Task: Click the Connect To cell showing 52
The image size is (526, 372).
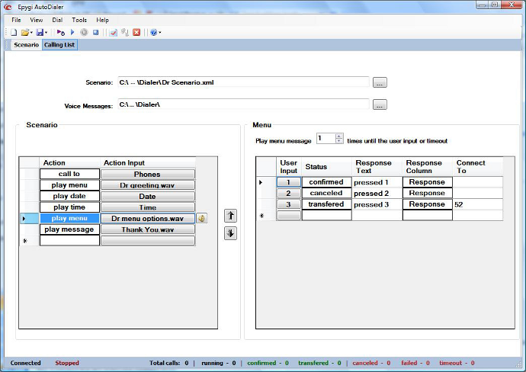Action: [477, 204]
